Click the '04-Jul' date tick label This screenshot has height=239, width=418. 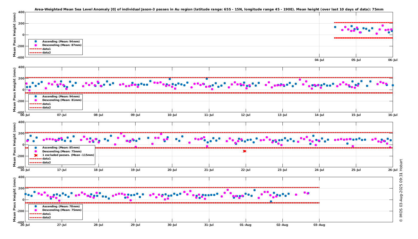(319, 60)
